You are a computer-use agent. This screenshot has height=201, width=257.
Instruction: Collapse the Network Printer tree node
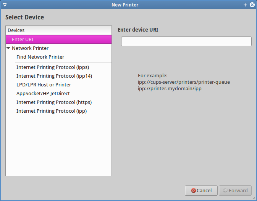(8, 48)
